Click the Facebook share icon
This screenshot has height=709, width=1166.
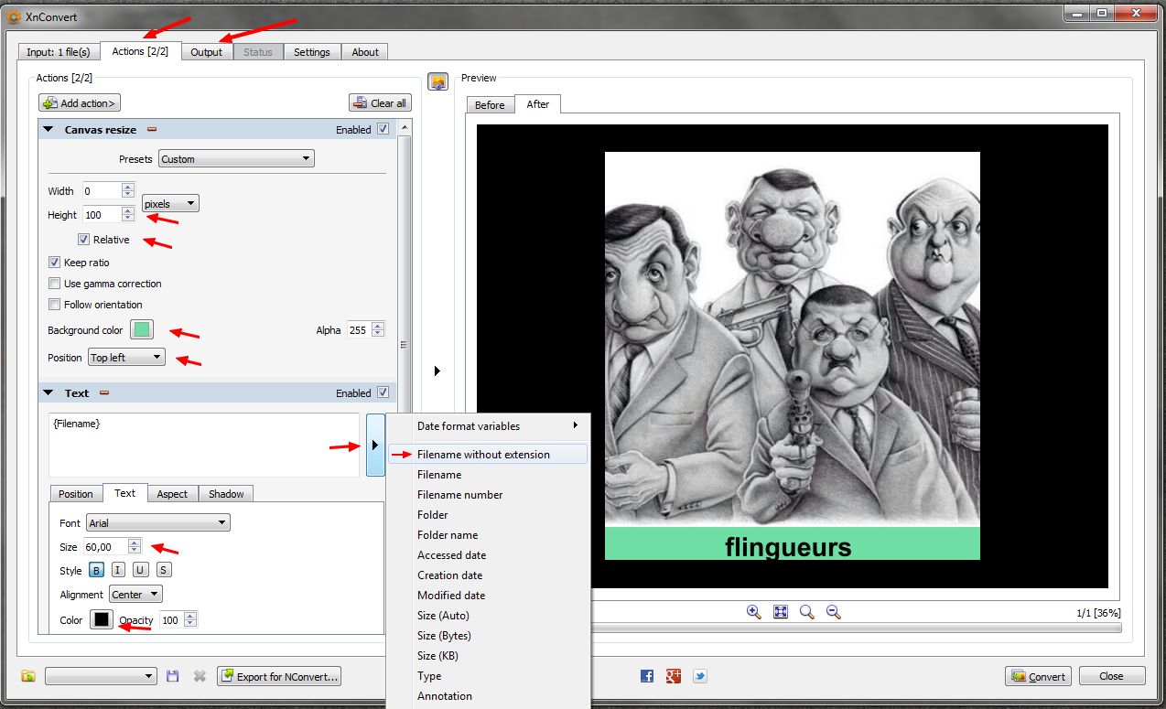tap(647, 676)
